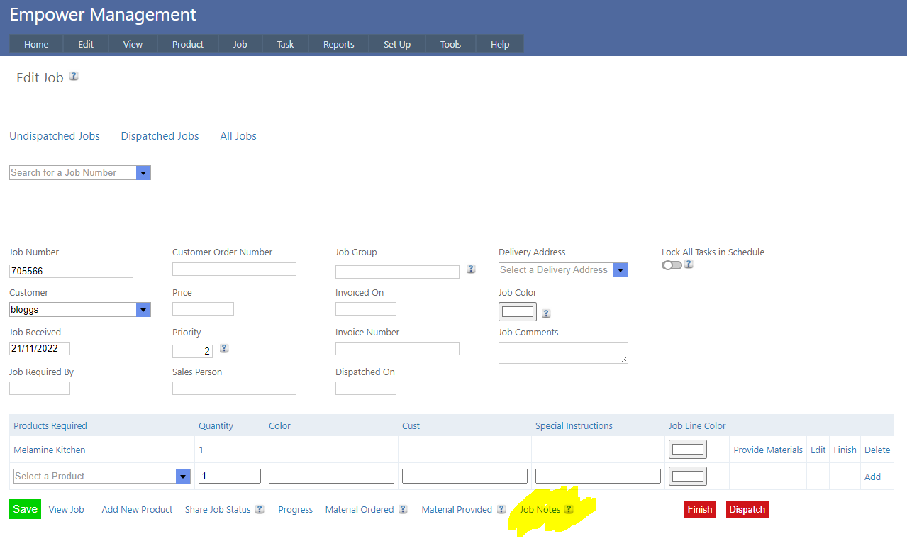Image resolution: width=907 pixels, height=551 pixels.
Task: Open the Set Up menu
Action: [397, 44]
